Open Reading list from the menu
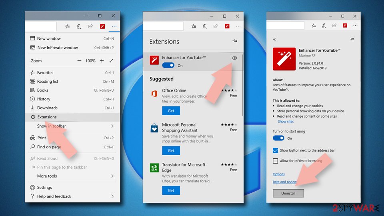This screenshot has width=384, height=216. point(72,81)
